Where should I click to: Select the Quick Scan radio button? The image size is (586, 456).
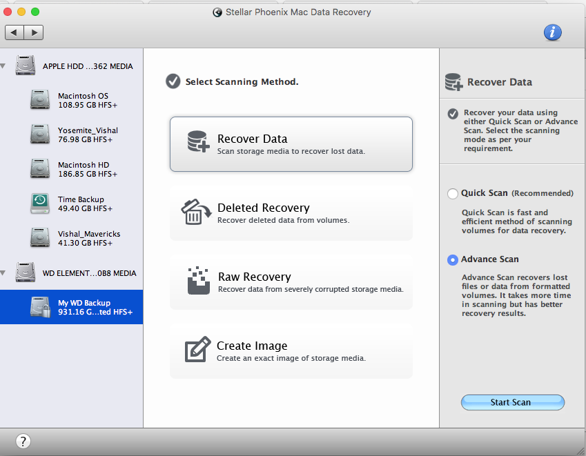[x=453, y=193]
